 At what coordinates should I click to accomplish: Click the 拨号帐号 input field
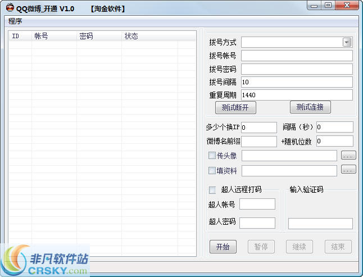click(x=297, y=56)
